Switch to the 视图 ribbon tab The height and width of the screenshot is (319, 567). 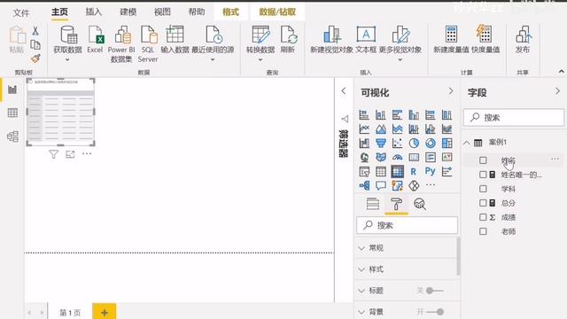tap(162, 12)
